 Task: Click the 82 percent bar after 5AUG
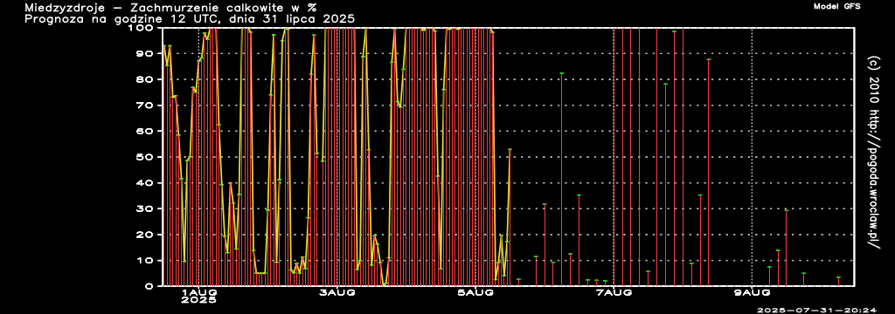tap(562, 180)
